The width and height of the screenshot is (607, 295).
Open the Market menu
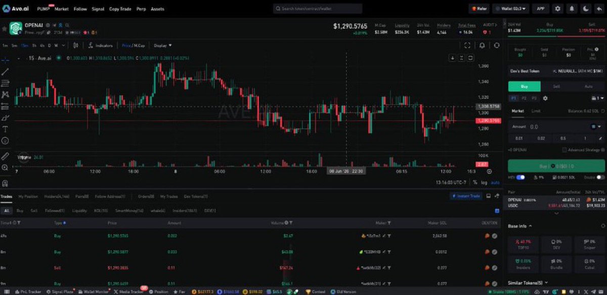62,9
